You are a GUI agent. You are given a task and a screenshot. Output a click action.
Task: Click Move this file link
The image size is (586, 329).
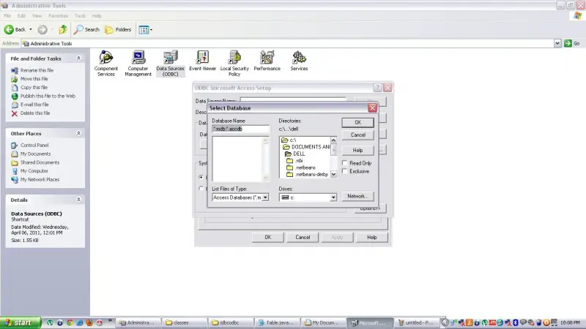[34, 79]
